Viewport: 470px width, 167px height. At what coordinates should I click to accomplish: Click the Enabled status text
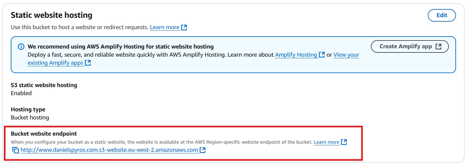(x=21, y=93)
